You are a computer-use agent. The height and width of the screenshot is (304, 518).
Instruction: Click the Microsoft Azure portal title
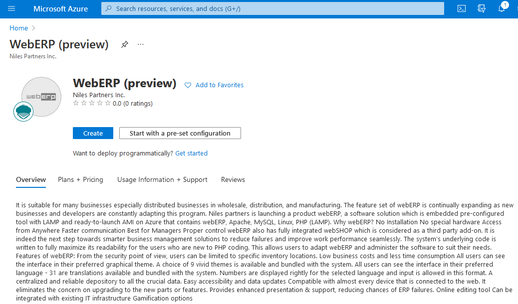(60, 8)
